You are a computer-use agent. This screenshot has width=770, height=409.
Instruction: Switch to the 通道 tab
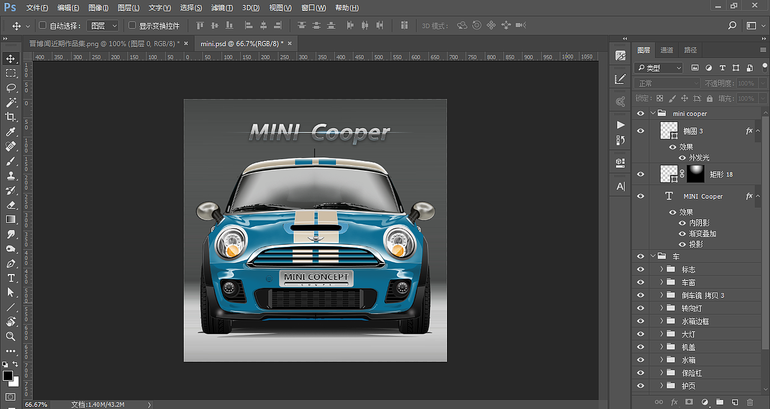tap(667, 50)
